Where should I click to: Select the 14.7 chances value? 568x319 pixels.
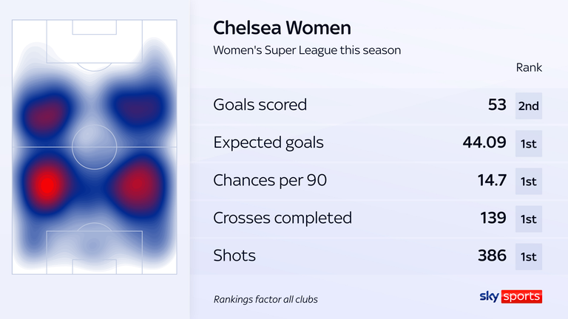tap(492, 180)
